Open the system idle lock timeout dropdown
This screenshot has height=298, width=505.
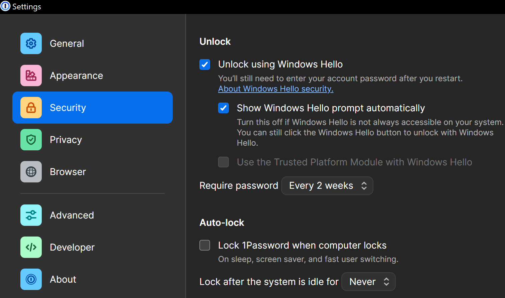tap(368, 281)
